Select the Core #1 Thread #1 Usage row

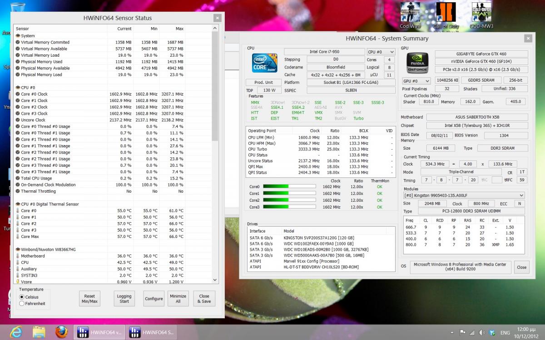(x=99, y=146)
